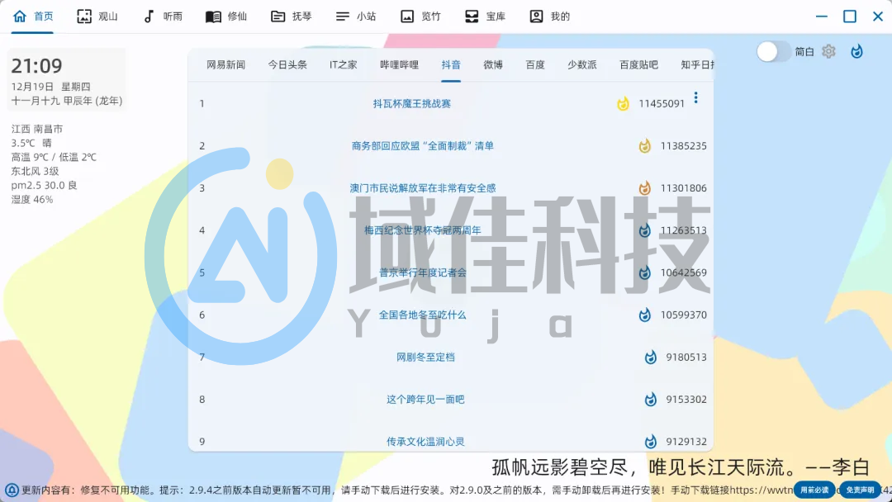
Task: Open the 传承文化温润心灵 topic
Action: click(x=425, y=442)
